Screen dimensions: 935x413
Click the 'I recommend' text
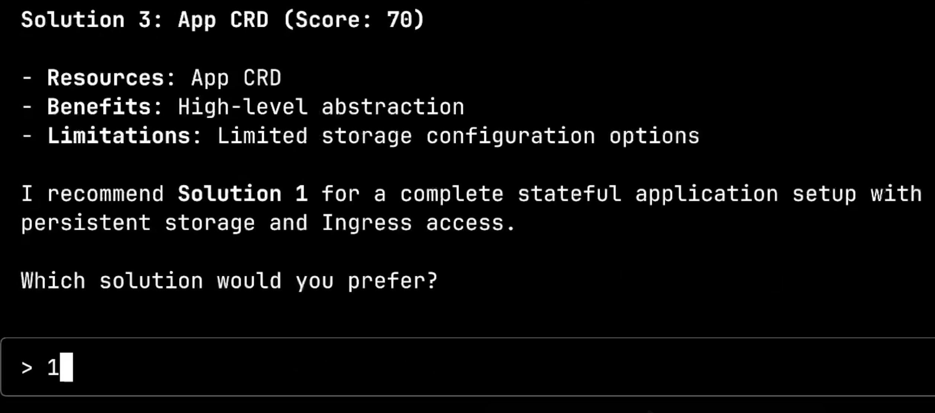click(92, 194)
